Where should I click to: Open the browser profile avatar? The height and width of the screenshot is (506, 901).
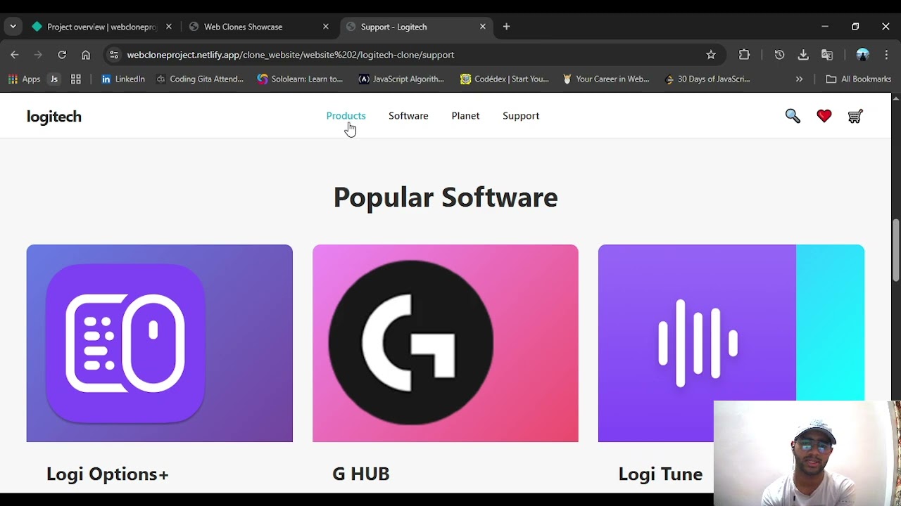click(x=863, y=55)
